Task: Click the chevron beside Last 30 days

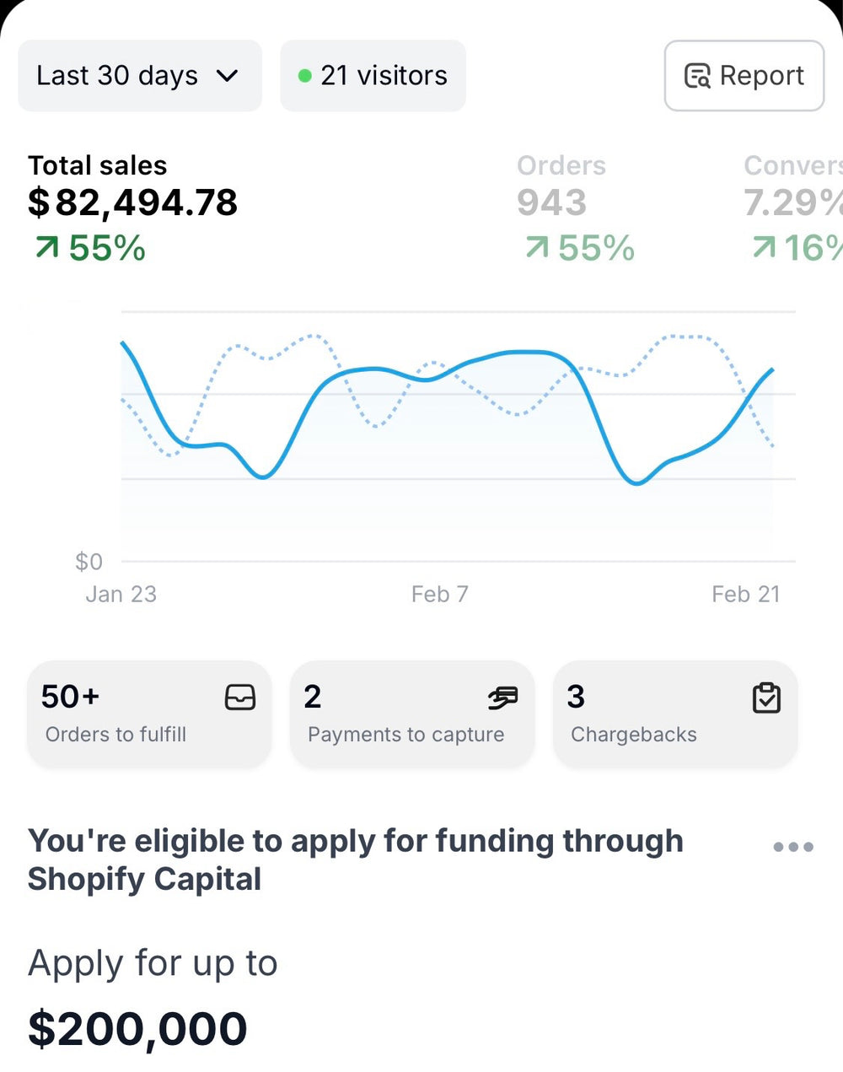Action: 227,76
